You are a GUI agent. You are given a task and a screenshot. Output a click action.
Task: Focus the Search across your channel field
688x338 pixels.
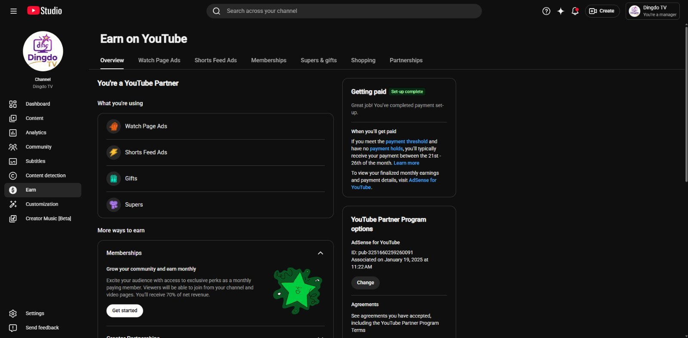pyautogui.click(x=344, y=11)
